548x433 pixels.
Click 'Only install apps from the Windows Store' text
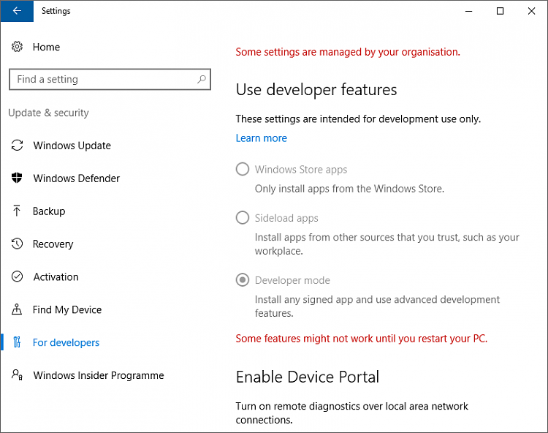click(x=349, y=189)
